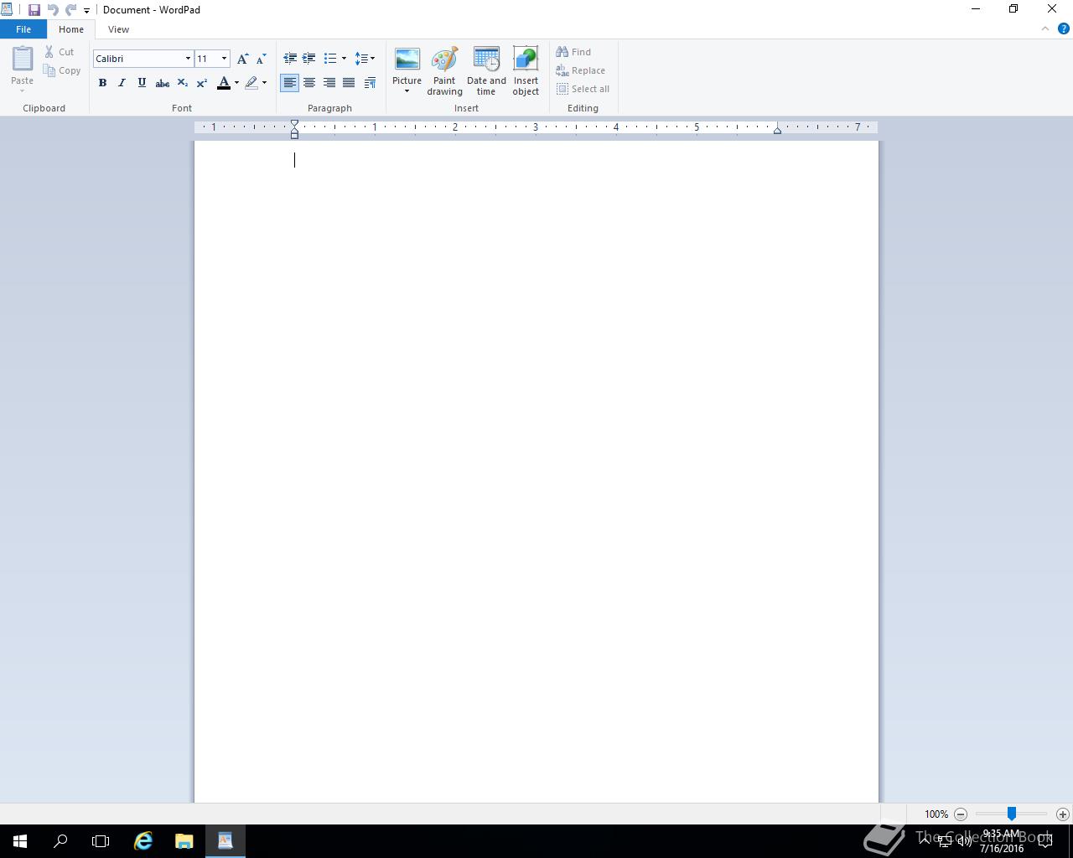Viewport: 1073px width, 858px height.
Task: Click inside the blank document page
Action: [536, 471]
